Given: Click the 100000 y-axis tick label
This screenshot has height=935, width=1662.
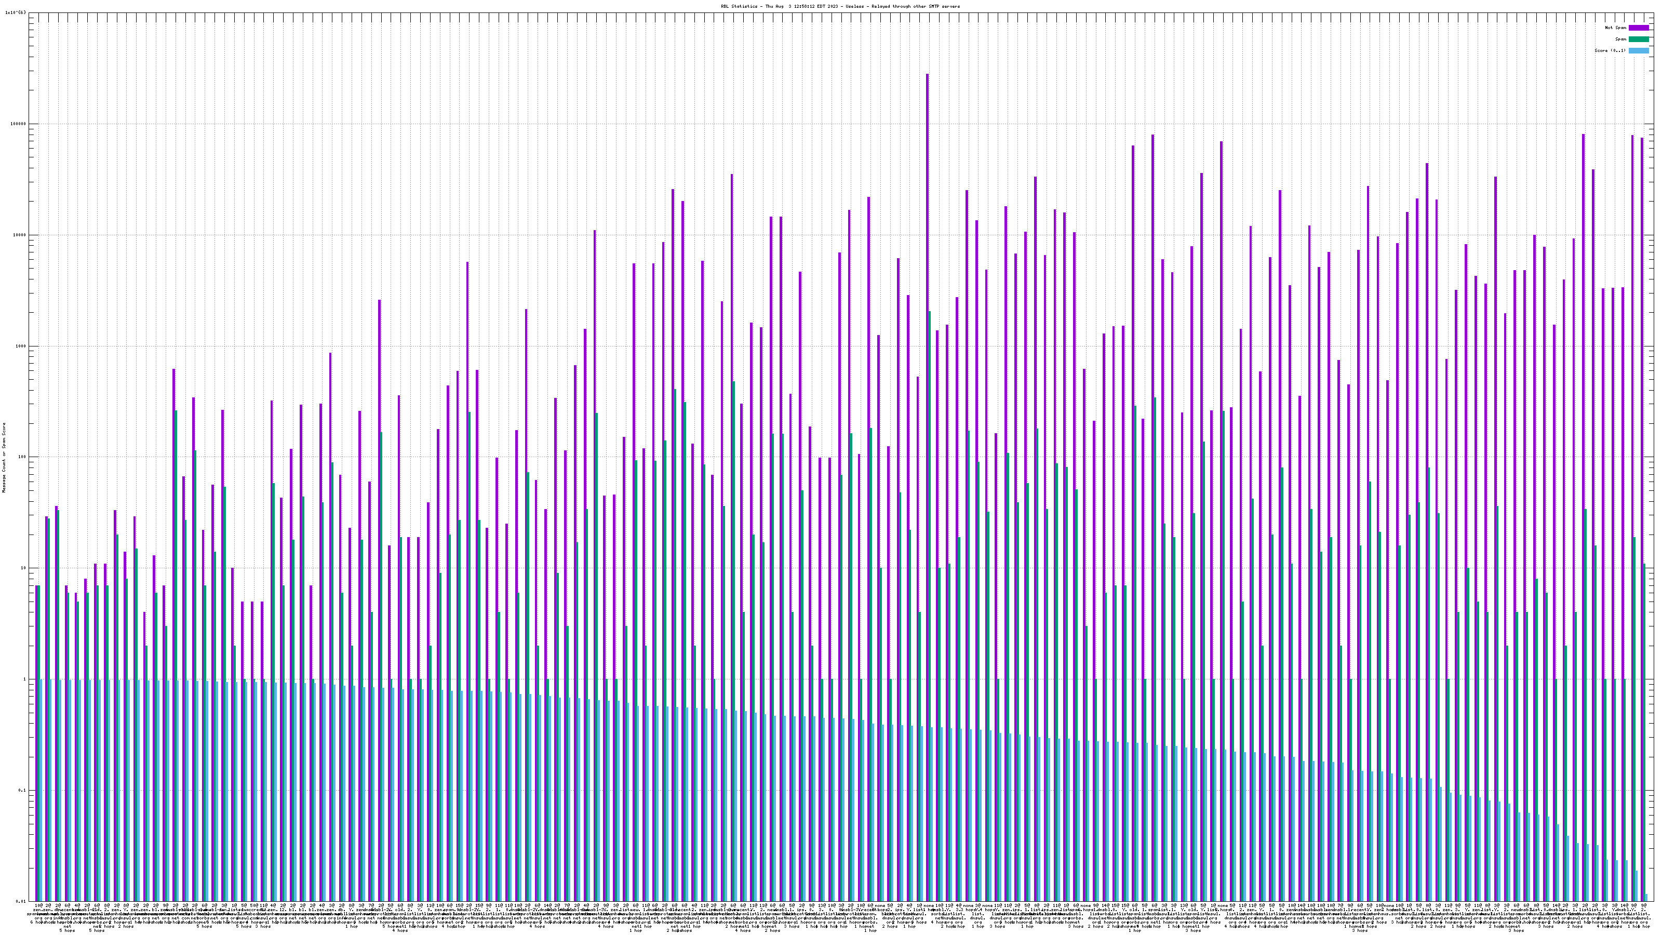Looking at the screenshot, I should click(19, 124).
